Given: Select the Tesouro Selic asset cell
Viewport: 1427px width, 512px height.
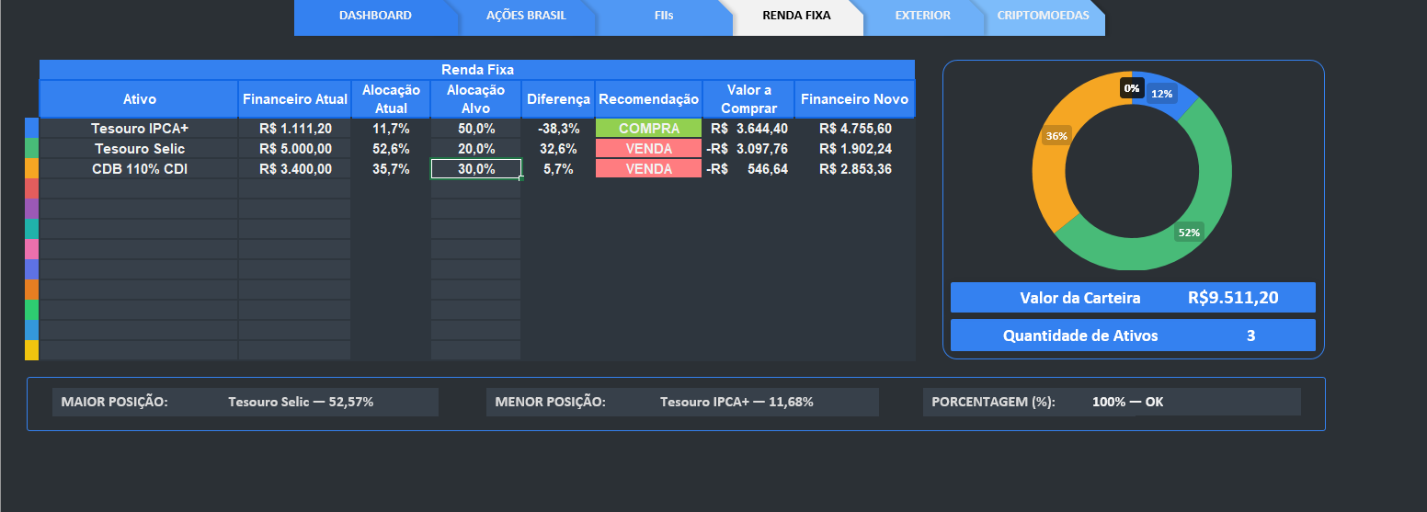Looking at the screenshot, I should pyautogui.click(x=139, y=149).
